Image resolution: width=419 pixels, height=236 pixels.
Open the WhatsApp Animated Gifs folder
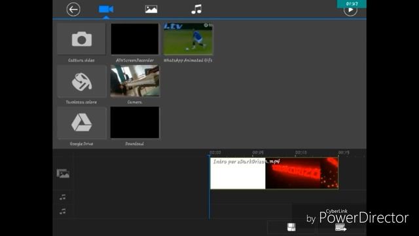tap(188, 39)
